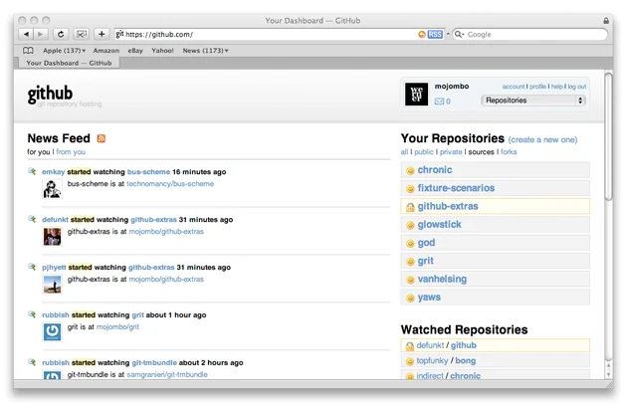Image resolution: width=627 pixels, height=406 pixels.
Task: Open the grit repository in Your Repositories
Action: [426, 261]
